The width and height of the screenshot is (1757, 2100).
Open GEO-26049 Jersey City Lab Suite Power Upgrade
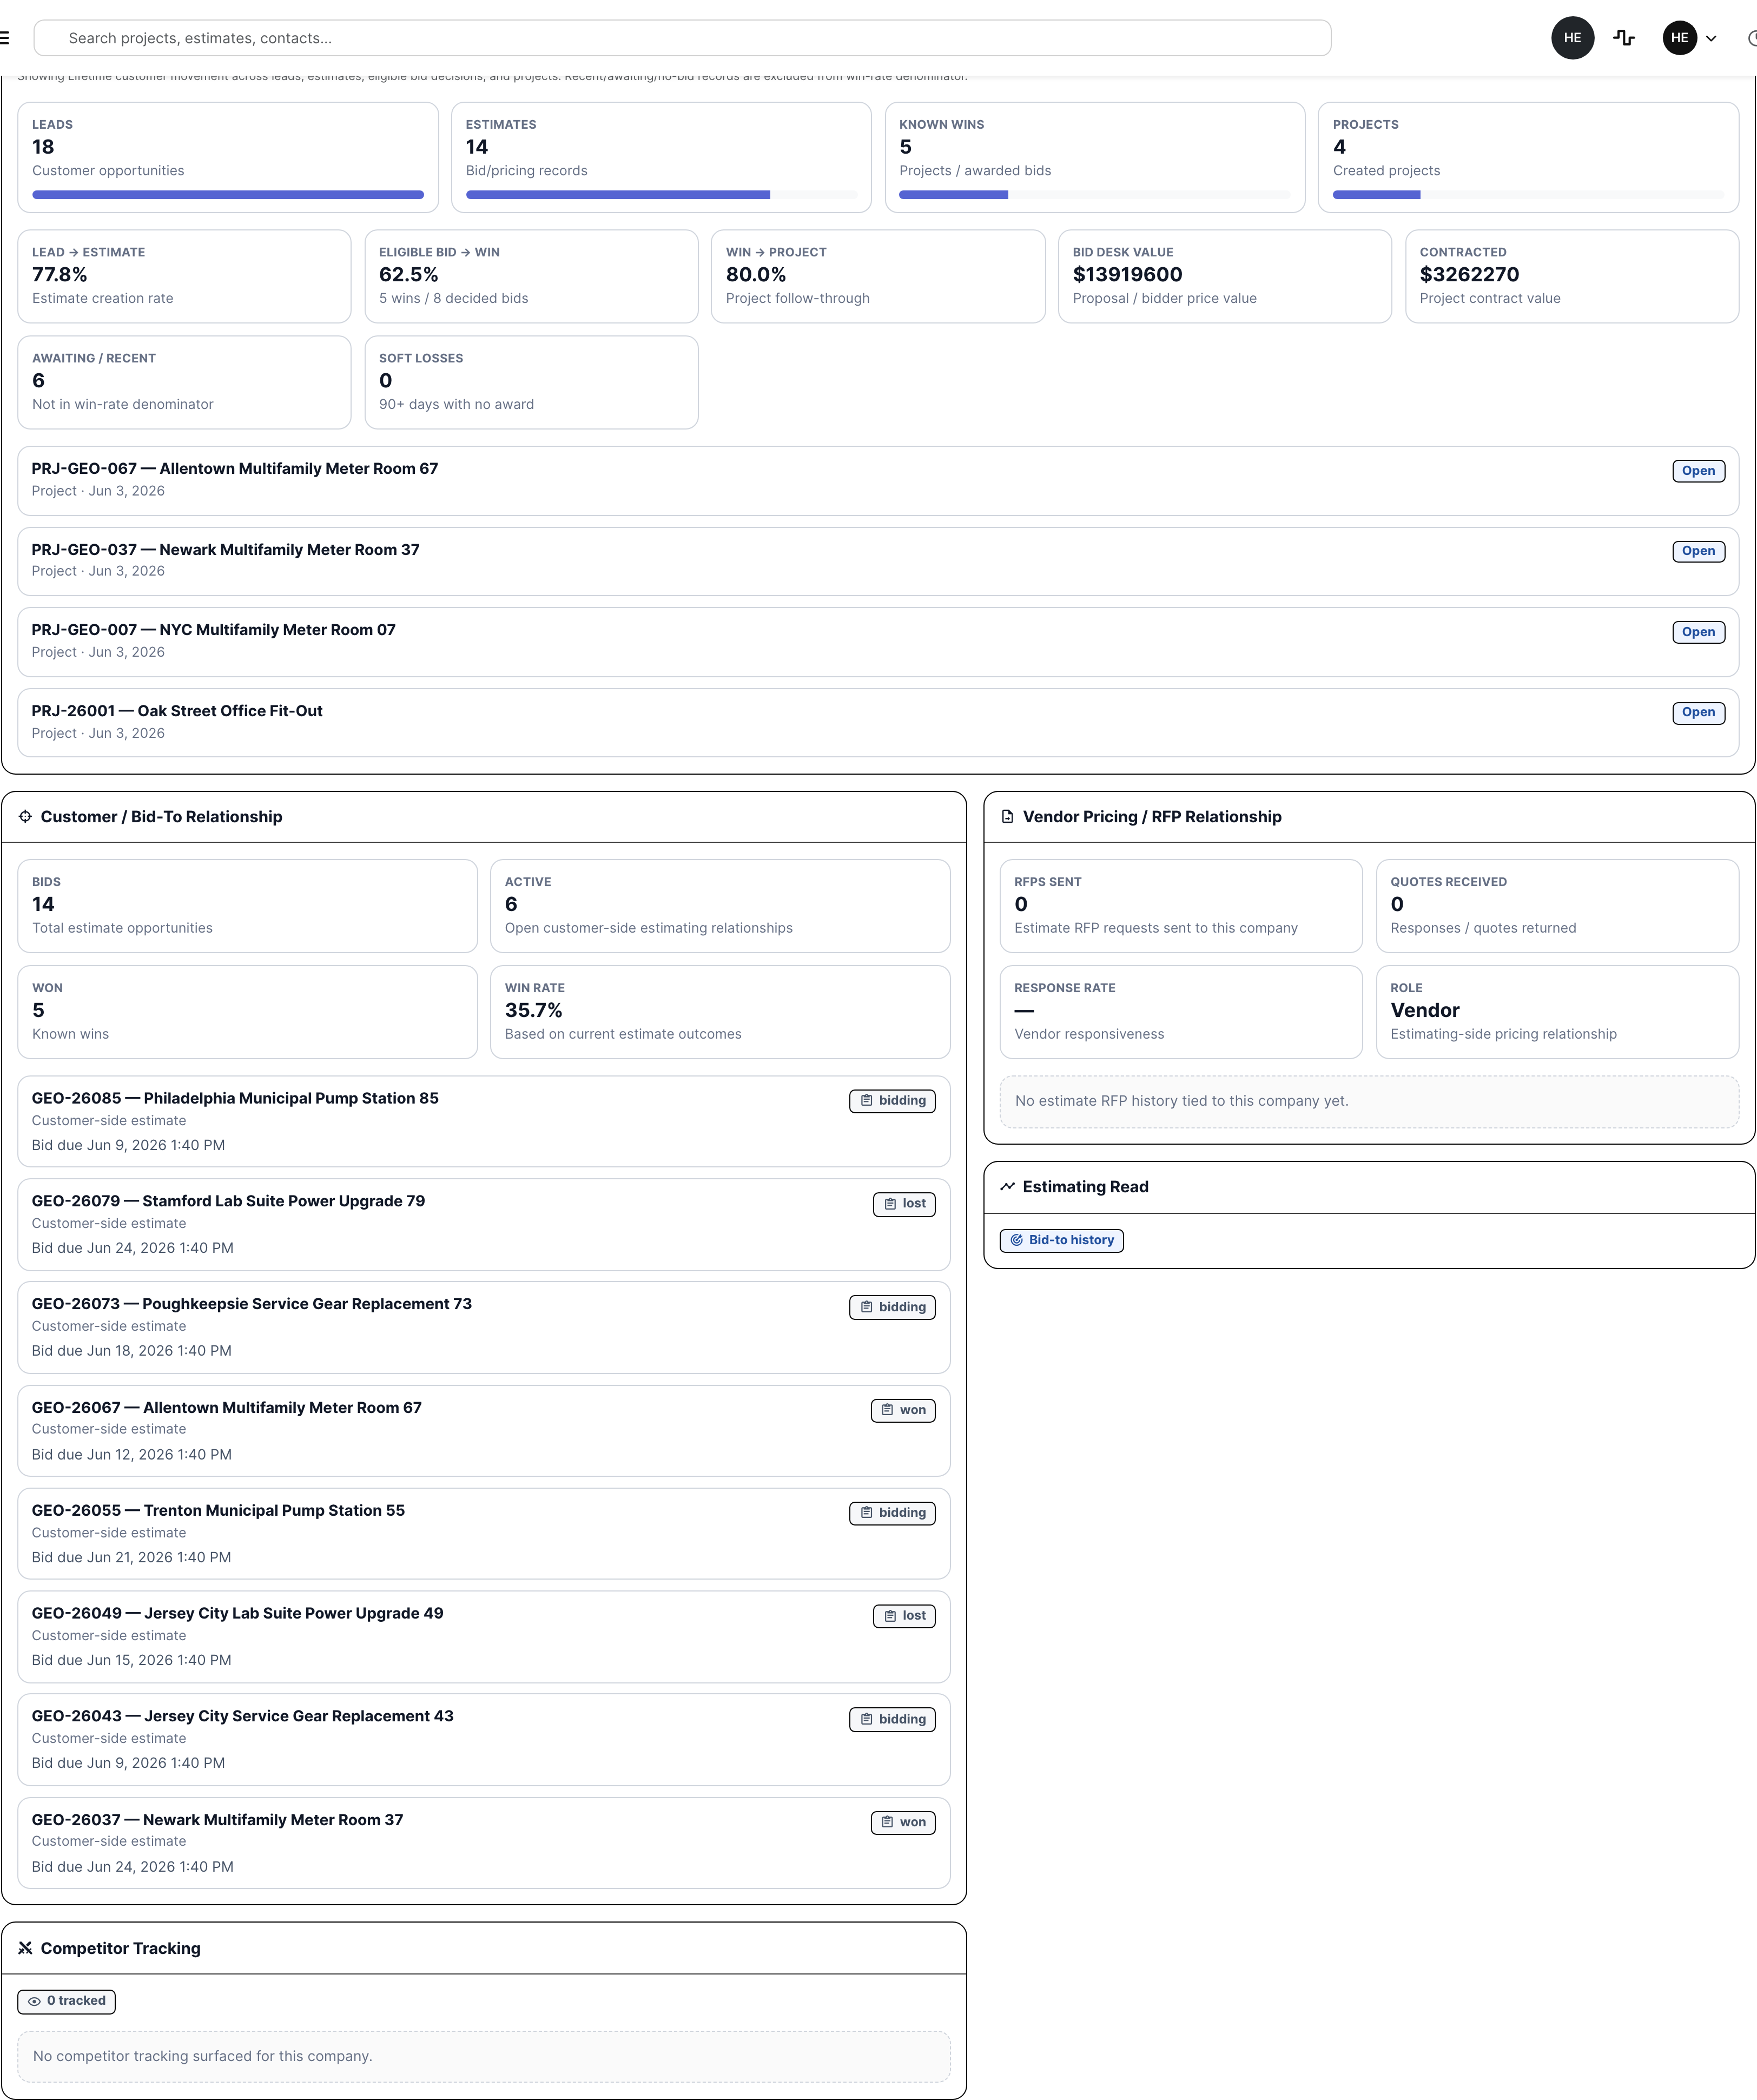click(x=484, y=1636)
